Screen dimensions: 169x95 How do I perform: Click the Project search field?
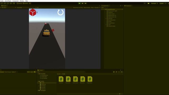coord(98,72)
